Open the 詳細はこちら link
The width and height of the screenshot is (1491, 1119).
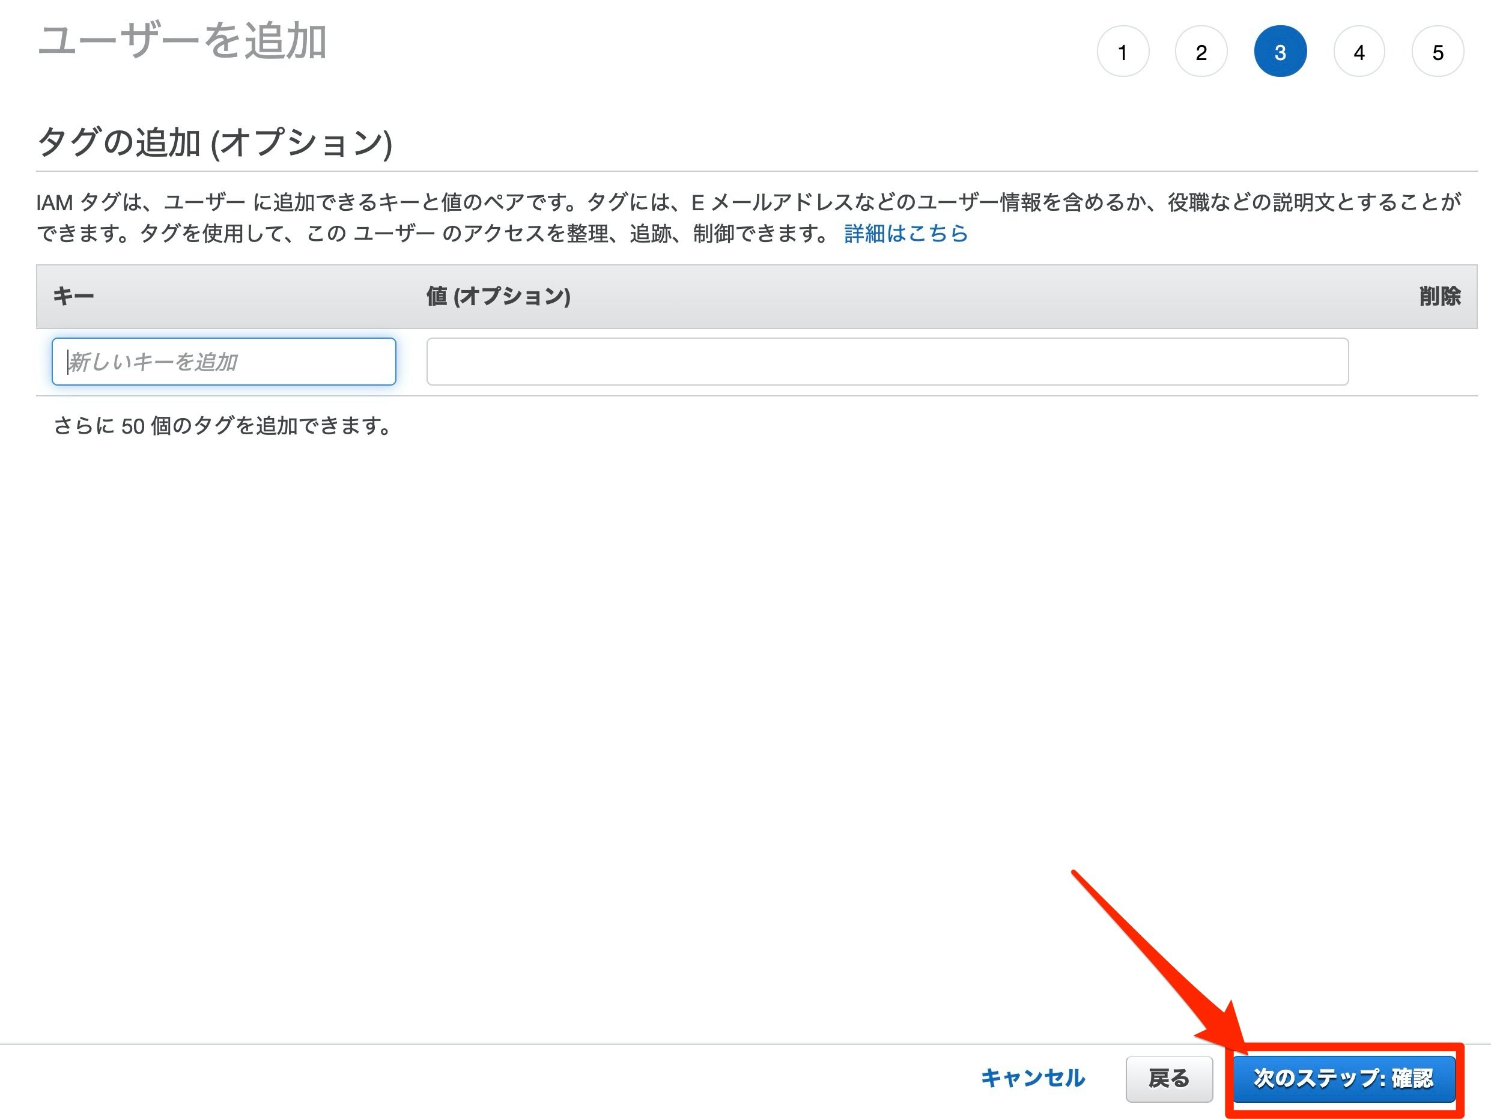[905, 233]
